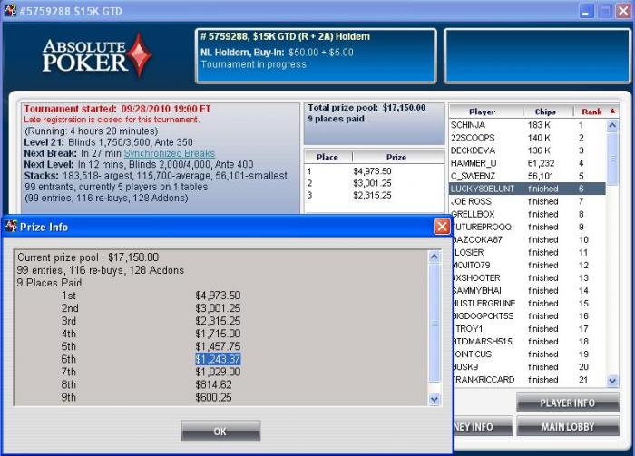Click the Level 21 blinds info line
Screen dimensions: 635x456
(x=109, y=142)
